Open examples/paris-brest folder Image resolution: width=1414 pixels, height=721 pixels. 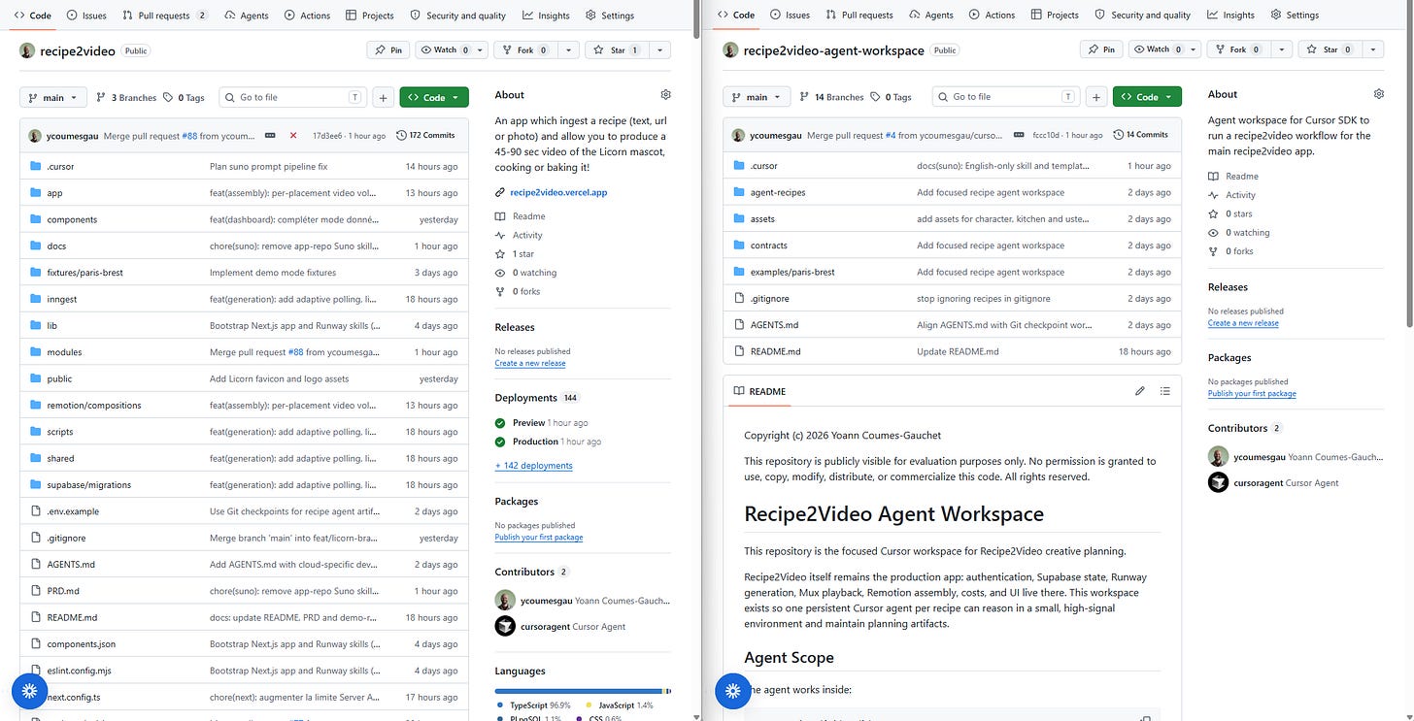click(792, 272)
